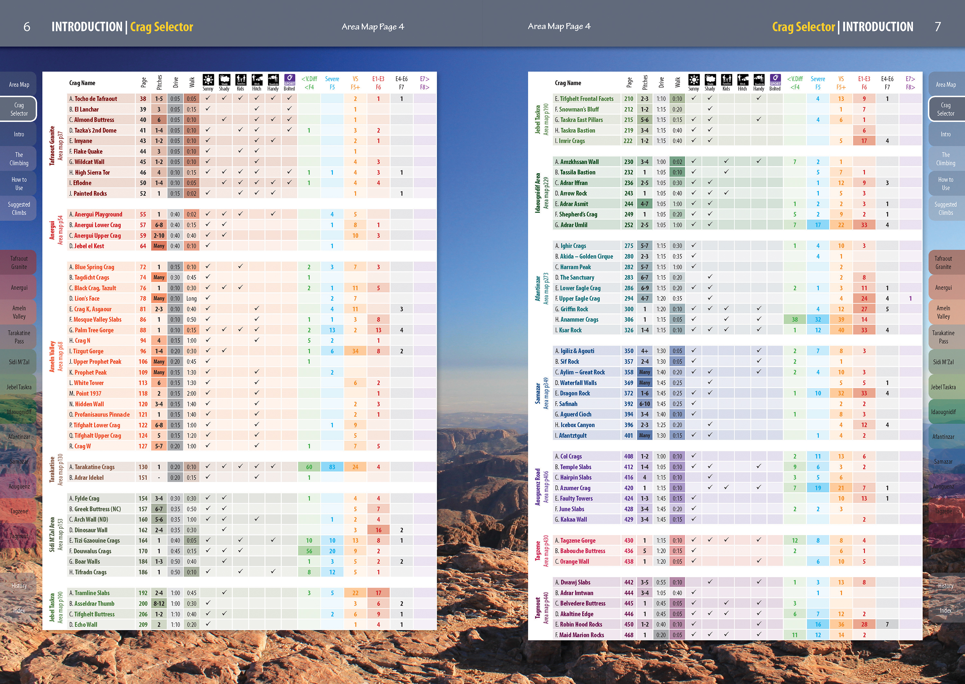Click the Kids families icon on page 6

241,80
